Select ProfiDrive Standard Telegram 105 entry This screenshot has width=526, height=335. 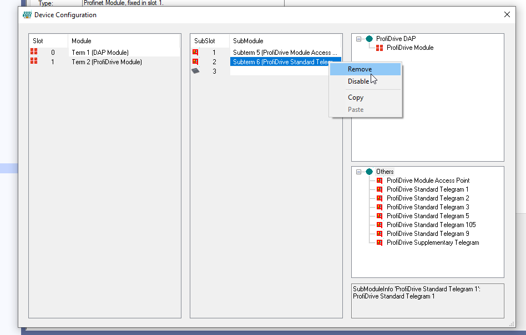click(431, 225)
